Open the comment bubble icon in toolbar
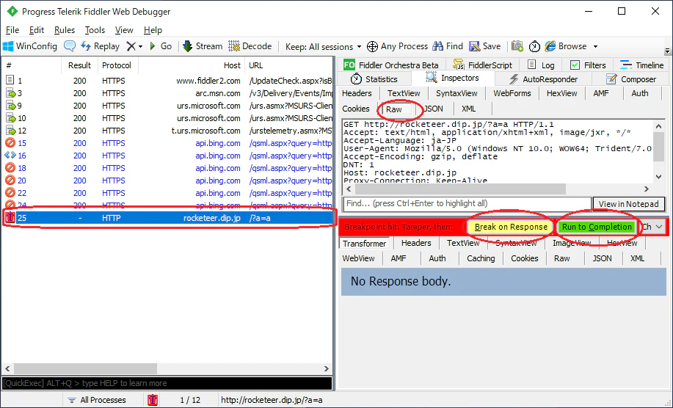The width and height of the screenshot is (673, 408). (x=70, y=46)
